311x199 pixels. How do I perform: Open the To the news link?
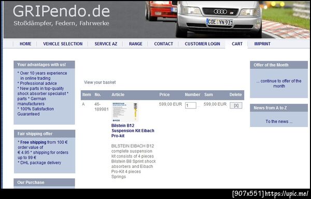click(279, 121)
